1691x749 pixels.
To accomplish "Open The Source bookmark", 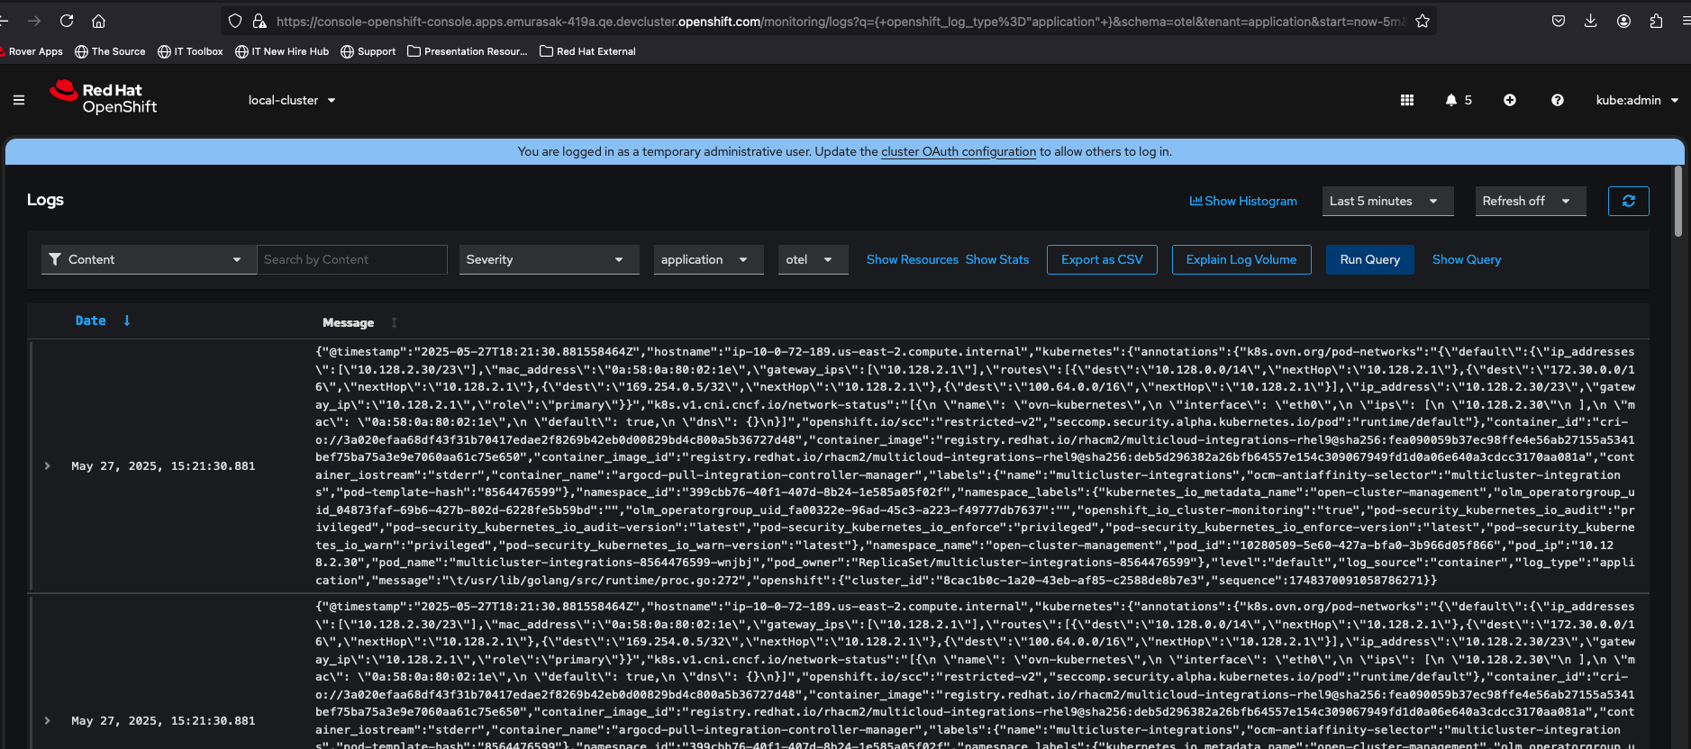I will [110, 51].
